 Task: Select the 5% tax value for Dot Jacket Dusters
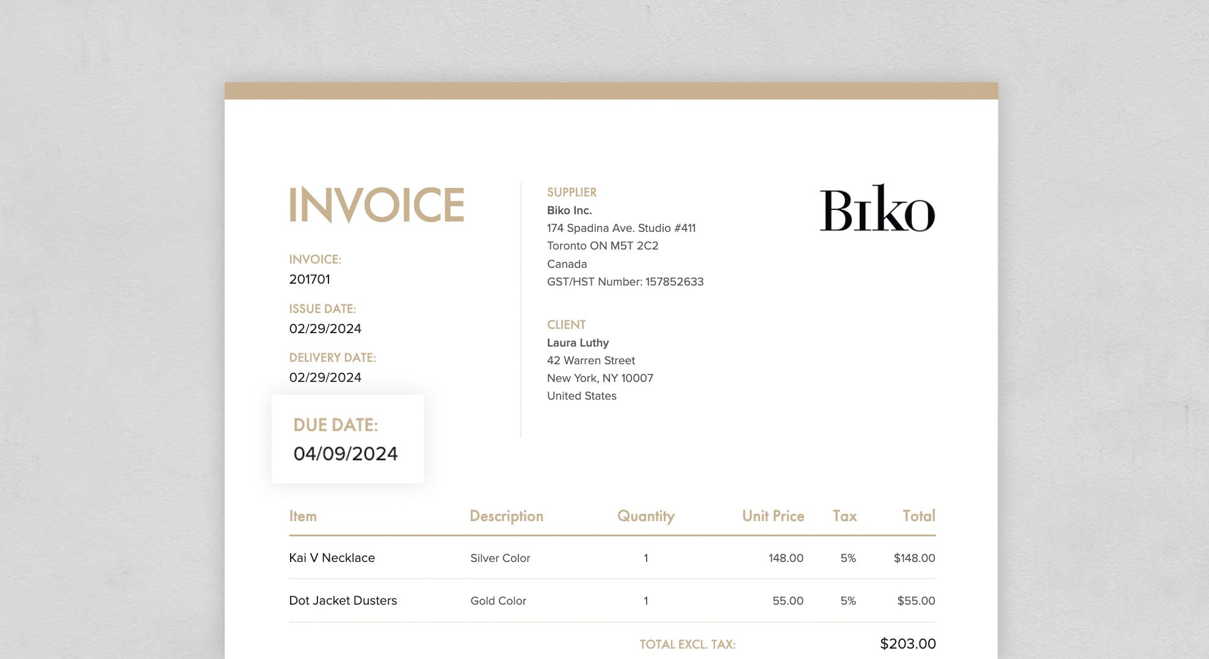[848, 600]
